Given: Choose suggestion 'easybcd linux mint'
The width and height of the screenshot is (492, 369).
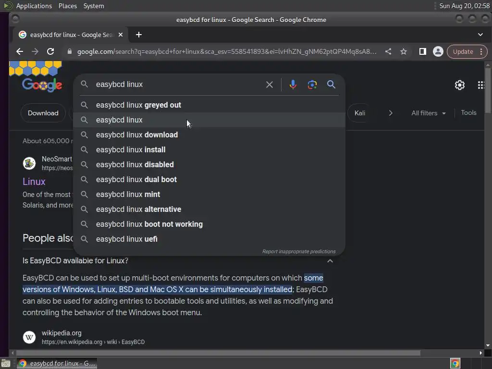Looking at the screenshot, I should coord(209,194).
